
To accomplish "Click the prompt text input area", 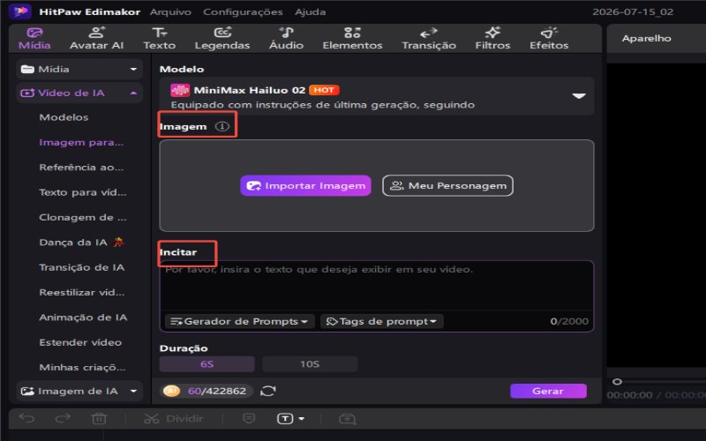I will (377, 286).
